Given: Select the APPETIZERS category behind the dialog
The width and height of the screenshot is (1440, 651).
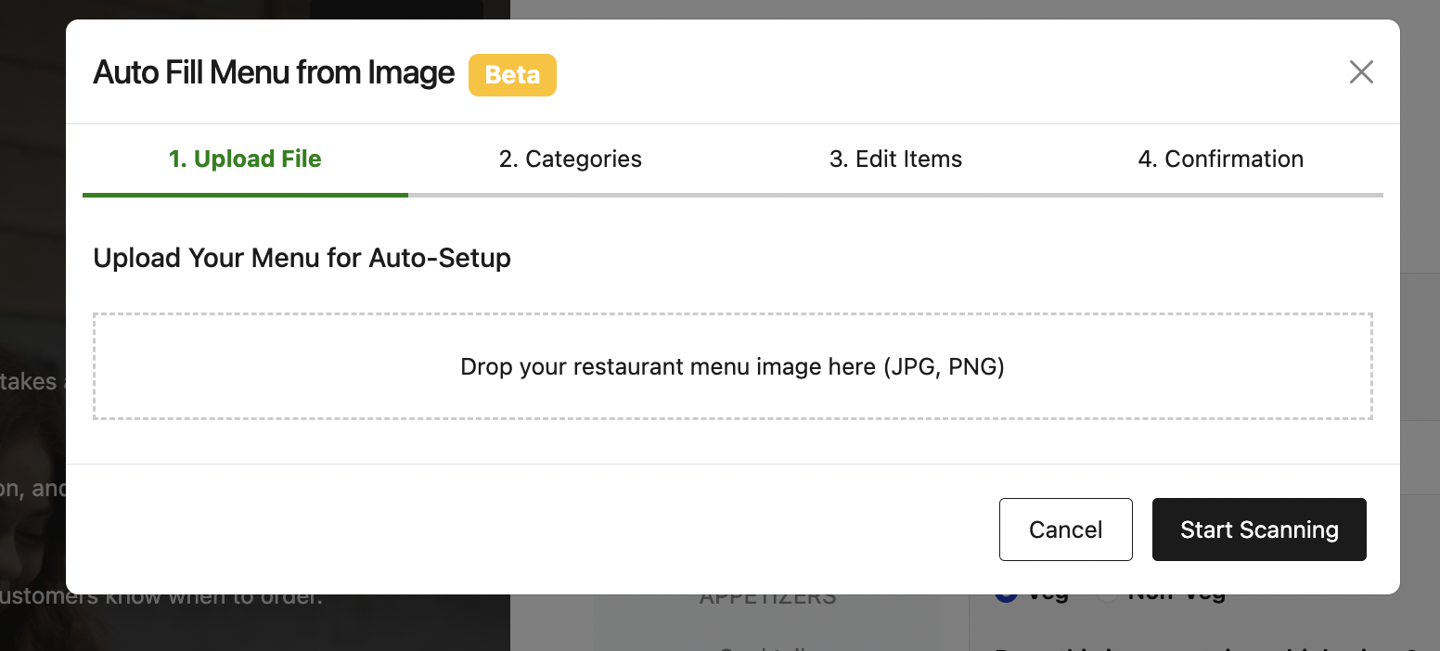Looking at the screenshot, I should click(767, 598).
